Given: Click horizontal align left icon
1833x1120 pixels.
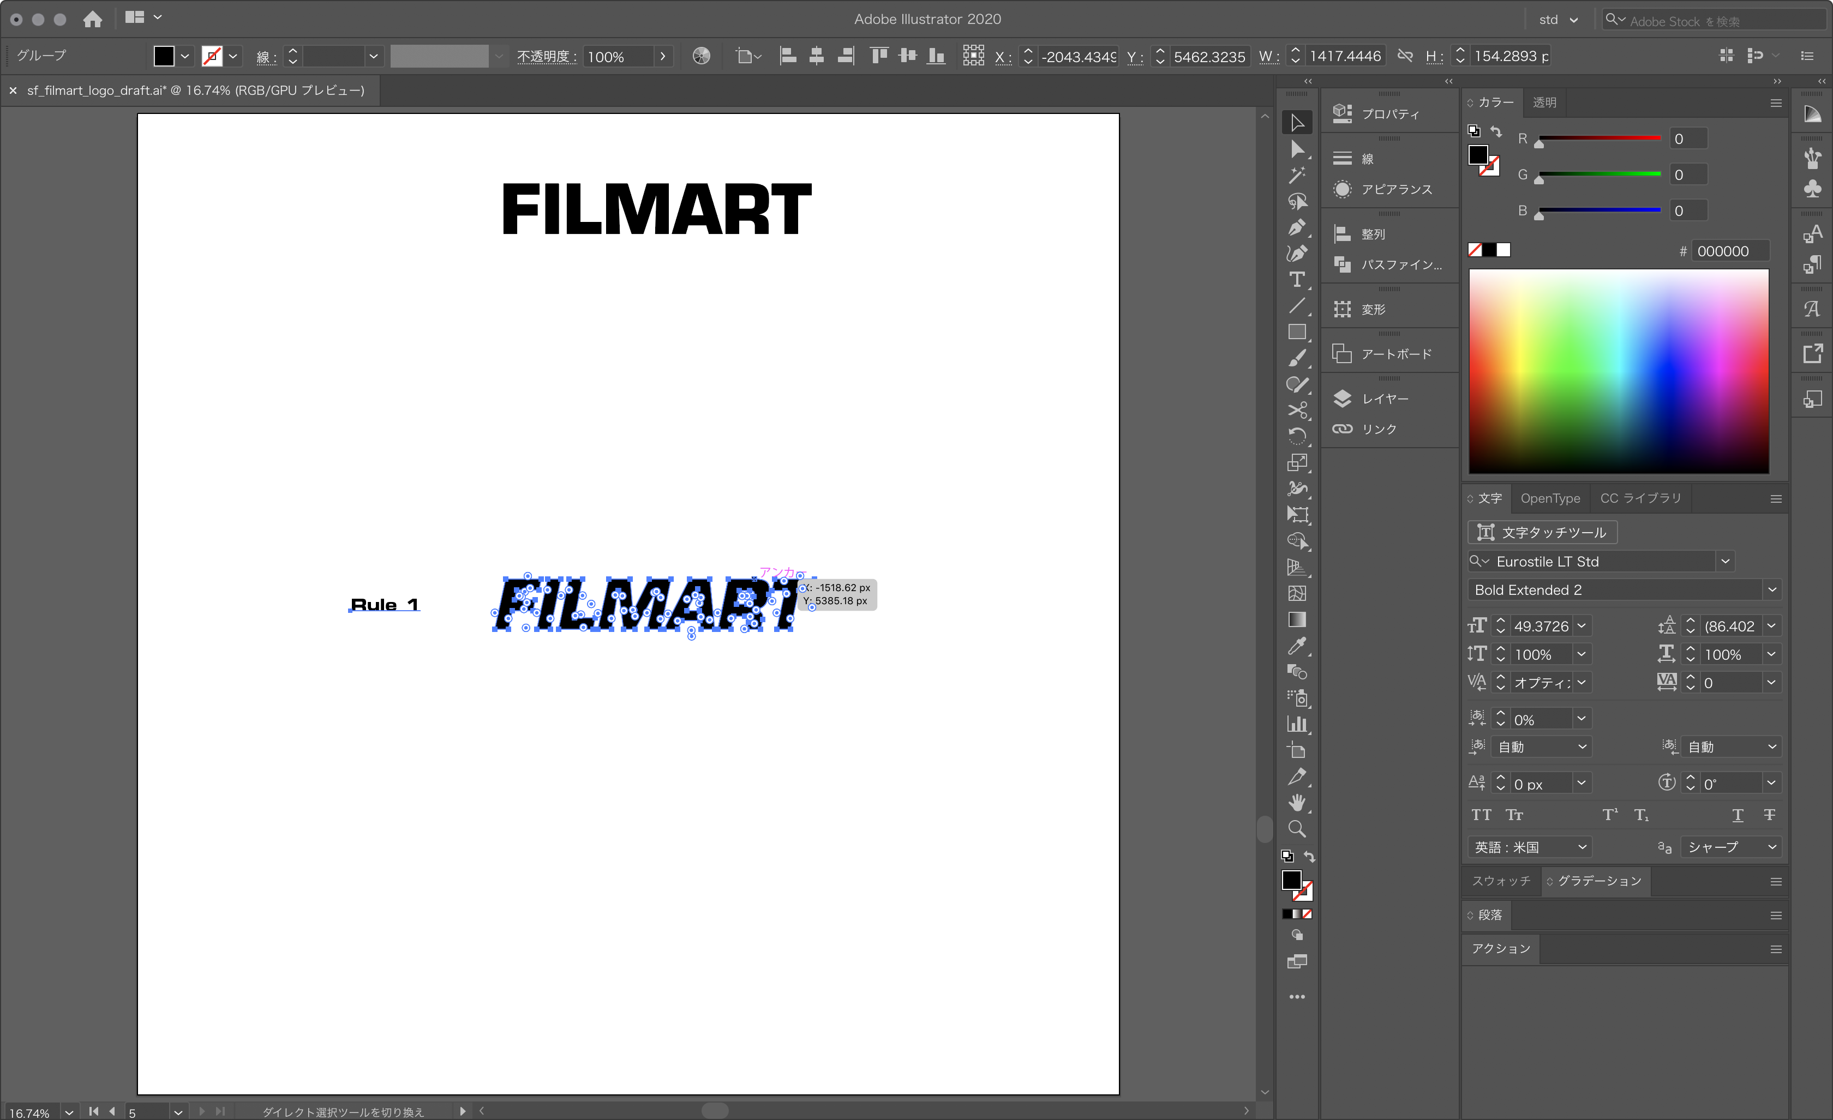Looking at the screenshot, I should [x=788, y=56].
